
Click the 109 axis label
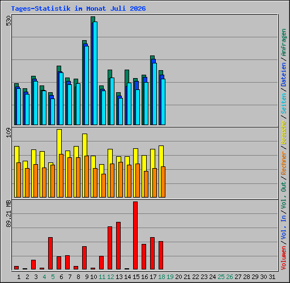[x=8, y=132]
